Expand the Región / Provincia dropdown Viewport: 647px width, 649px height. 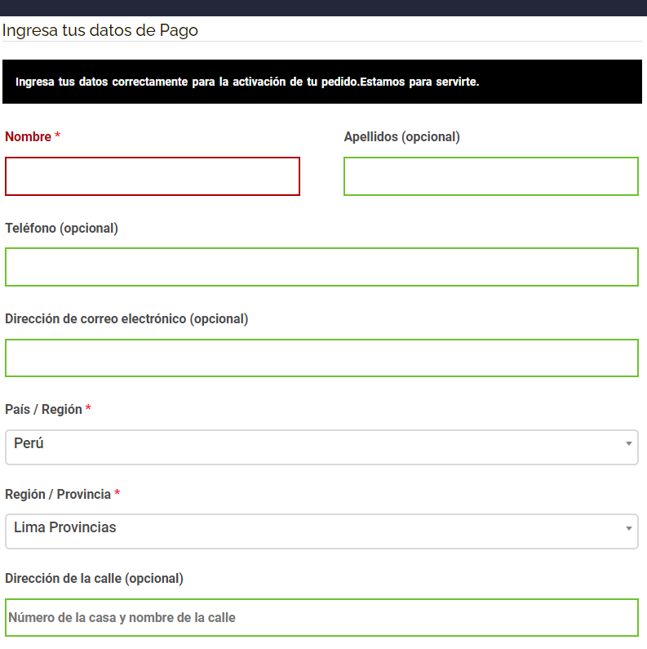321,531
